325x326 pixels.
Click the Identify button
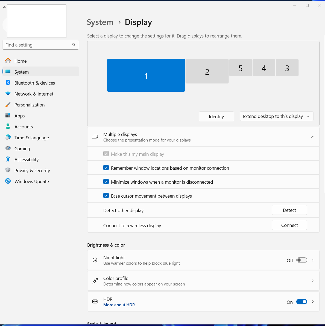pos(216,116)
